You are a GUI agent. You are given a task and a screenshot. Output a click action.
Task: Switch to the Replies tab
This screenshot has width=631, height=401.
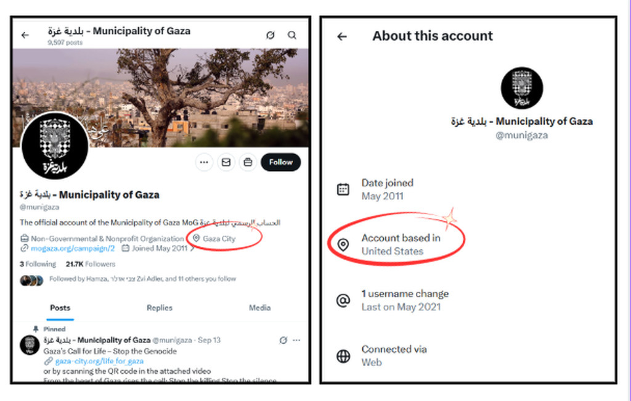coord(159,308)
